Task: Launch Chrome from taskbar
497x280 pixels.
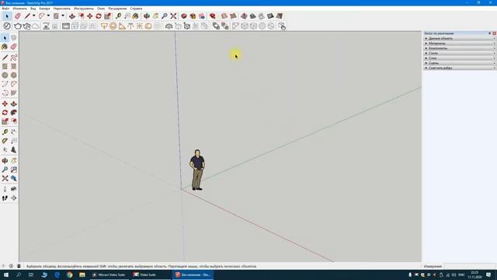Action: [70, 275]
